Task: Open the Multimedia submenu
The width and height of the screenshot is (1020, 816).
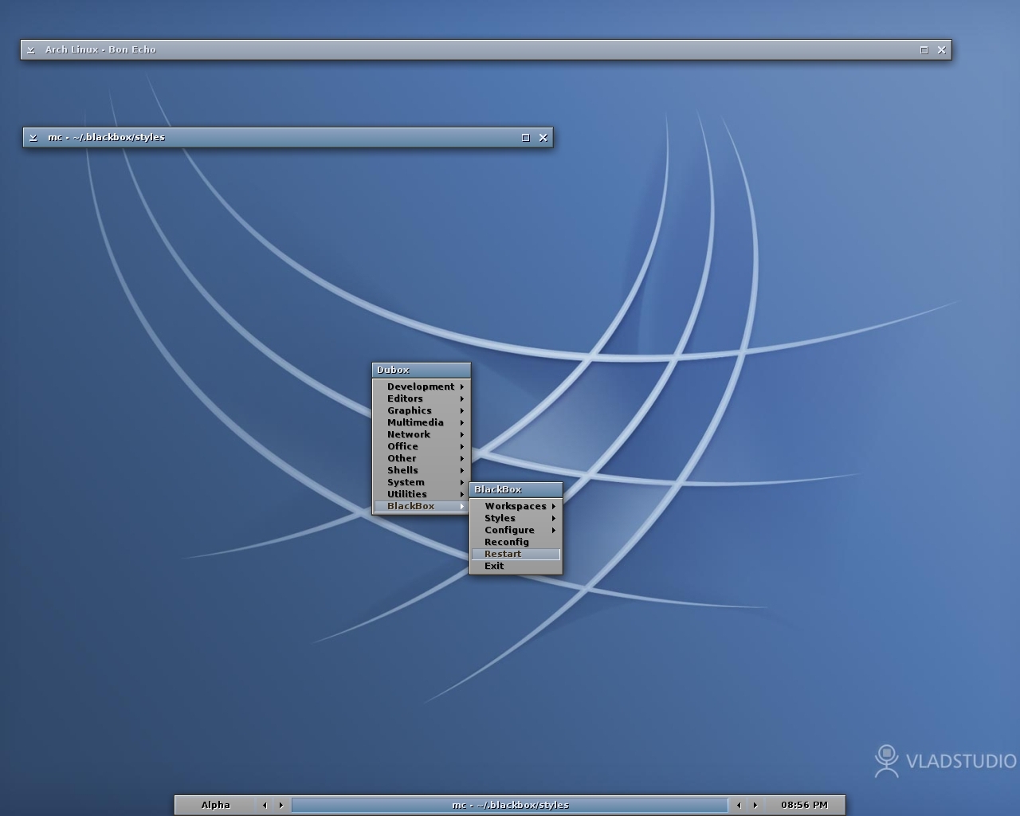Action: (421, 422)
